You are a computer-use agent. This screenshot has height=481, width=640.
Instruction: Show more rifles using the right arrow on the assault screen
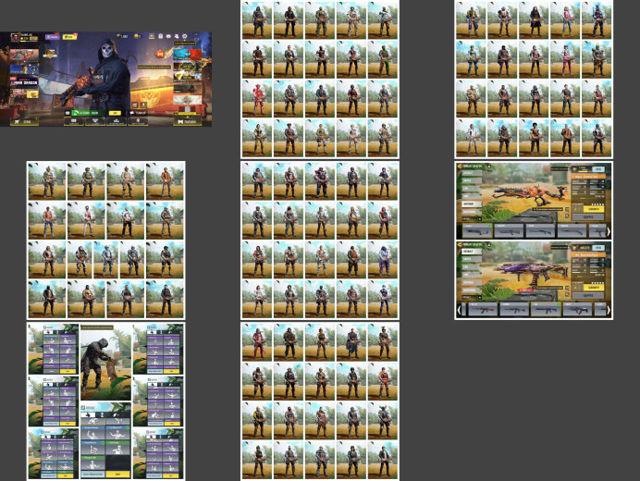[609, 310]
